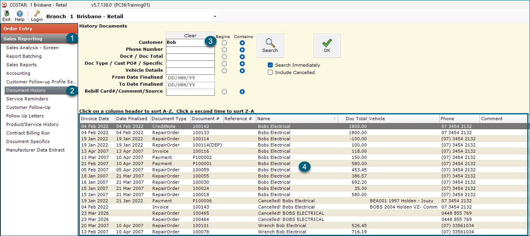Select Begins radio for Rebill Card# row
The height and width of the screenshot is (236, 530).
[225, 92]
